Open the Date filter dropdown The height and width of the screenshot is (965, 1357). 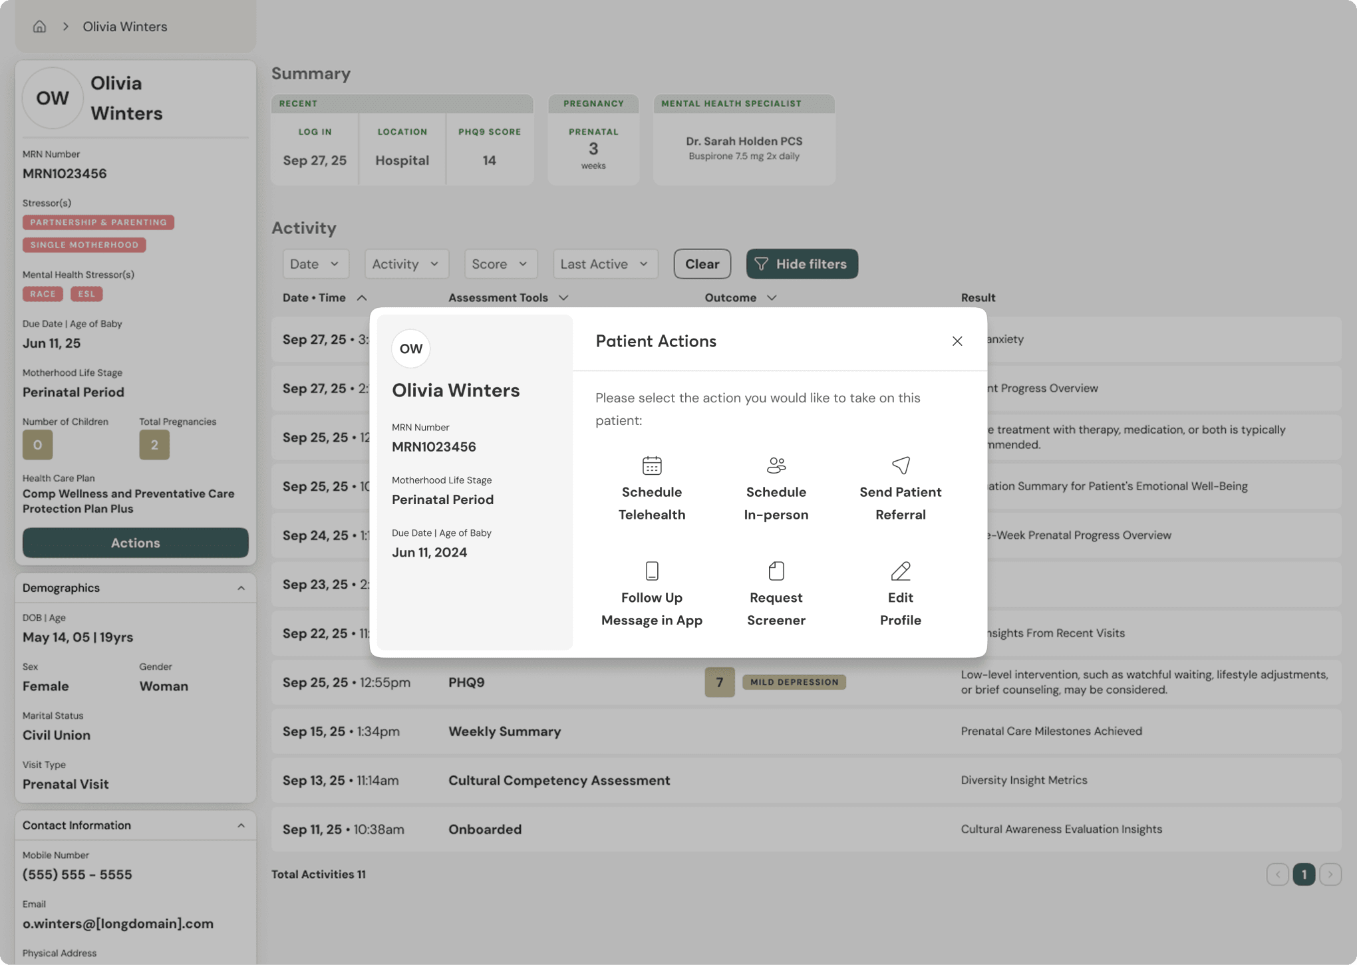pos(315,264)
